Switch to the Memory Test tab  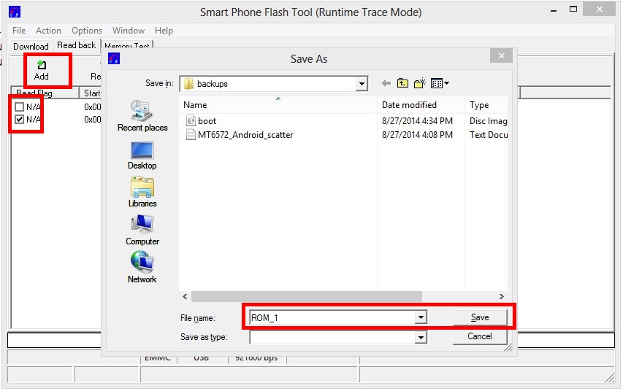point(127,44)
